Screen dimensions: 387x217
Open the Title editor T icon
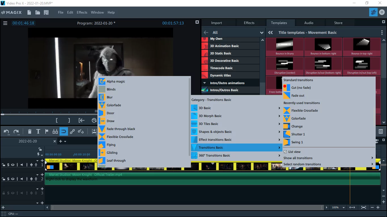(x=38, y=131)
